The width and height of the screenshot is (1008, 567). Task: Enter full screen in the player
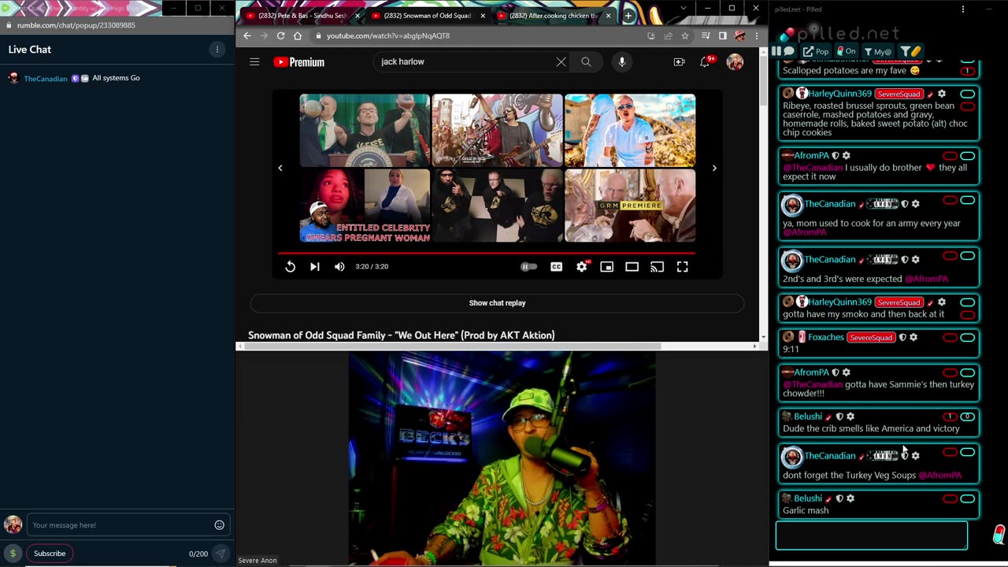(682, 267)
